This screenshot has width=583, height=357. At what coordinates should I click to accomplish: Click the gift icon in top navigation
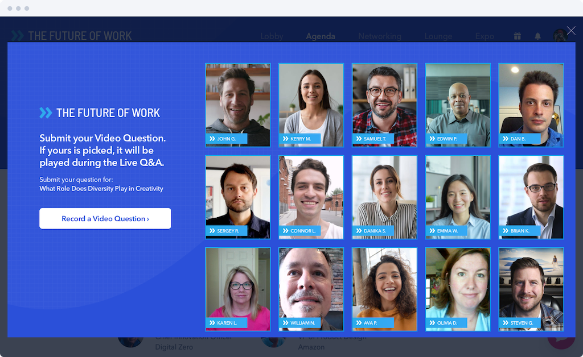[517, 36]
